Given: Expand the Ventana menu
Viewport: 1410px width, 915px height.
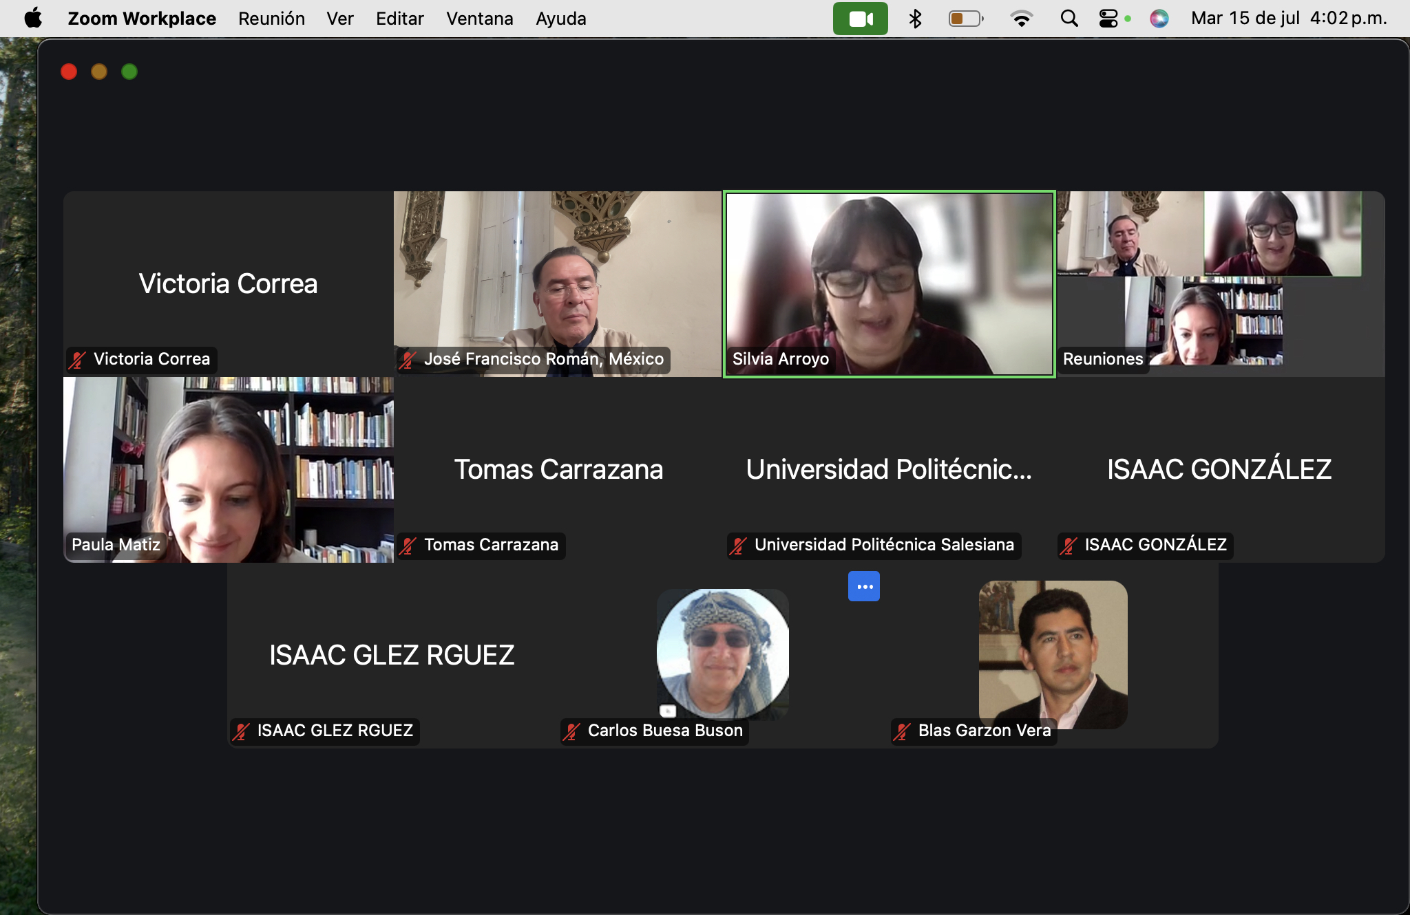Looking at the screenshot, I should pyautogui.click(x=479, y=19).
